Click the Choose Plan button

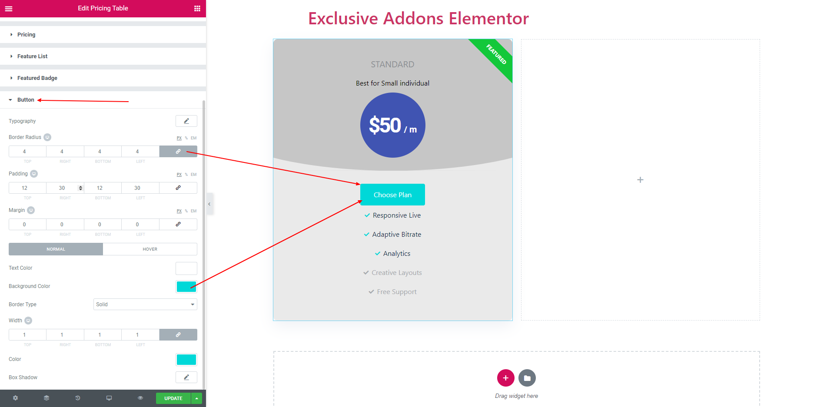point(392,195)
